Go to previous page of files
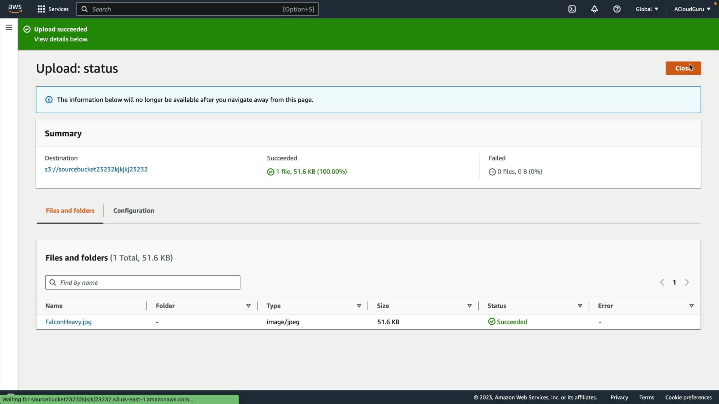719x404 pixels. point(662,282)
